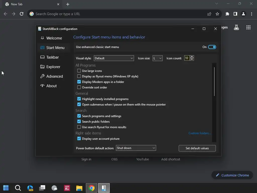The image size is (257, 193).
Task: Open the Icon size dropdown
Action: tap(158, 58)
